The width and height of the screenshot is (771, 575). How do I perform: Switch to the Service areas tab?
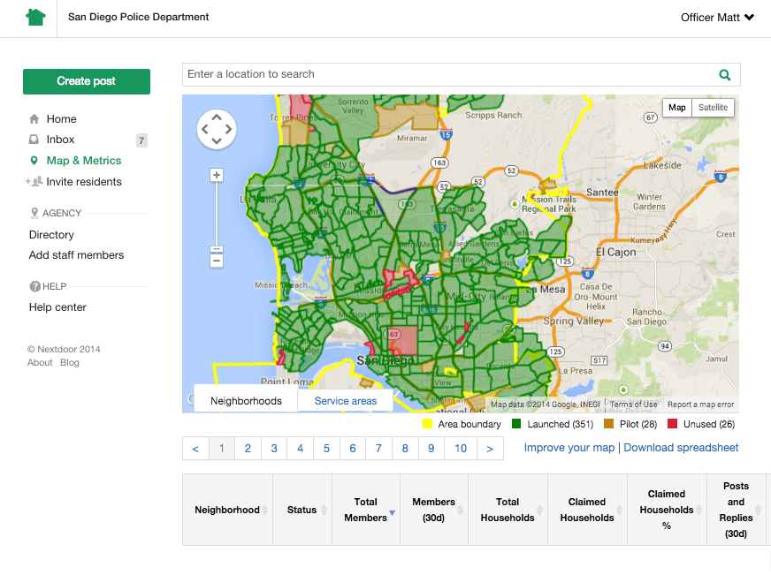(345, 401)
